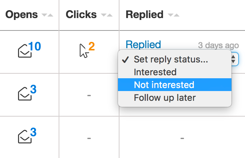Open the blue "Replied" link
Image resolution: width=245 pixels, height=158 pixels.
point(143,44)
